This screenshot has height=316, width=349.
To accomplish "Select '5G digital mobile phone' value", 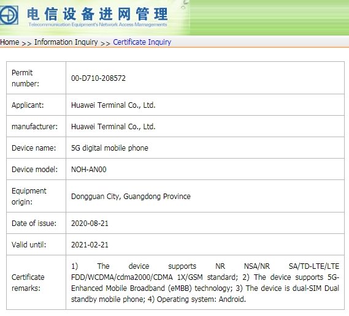I will pyautogui.click(x=110, y=148).
